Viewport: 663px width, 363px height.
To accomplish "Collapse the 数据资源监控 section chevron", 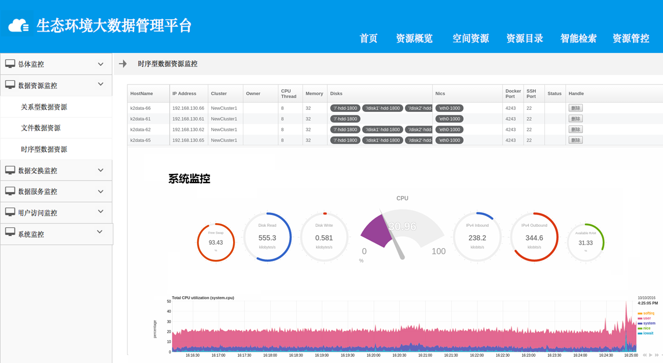I will click(x=100, y=84).
